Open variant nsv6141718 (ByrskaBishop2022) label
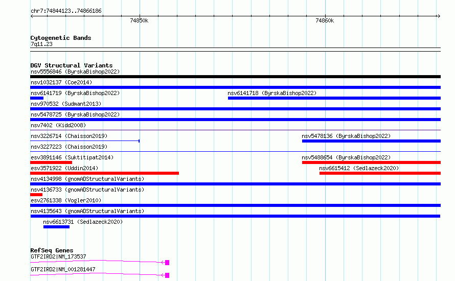The image size is (455, 281). point(272,93)
